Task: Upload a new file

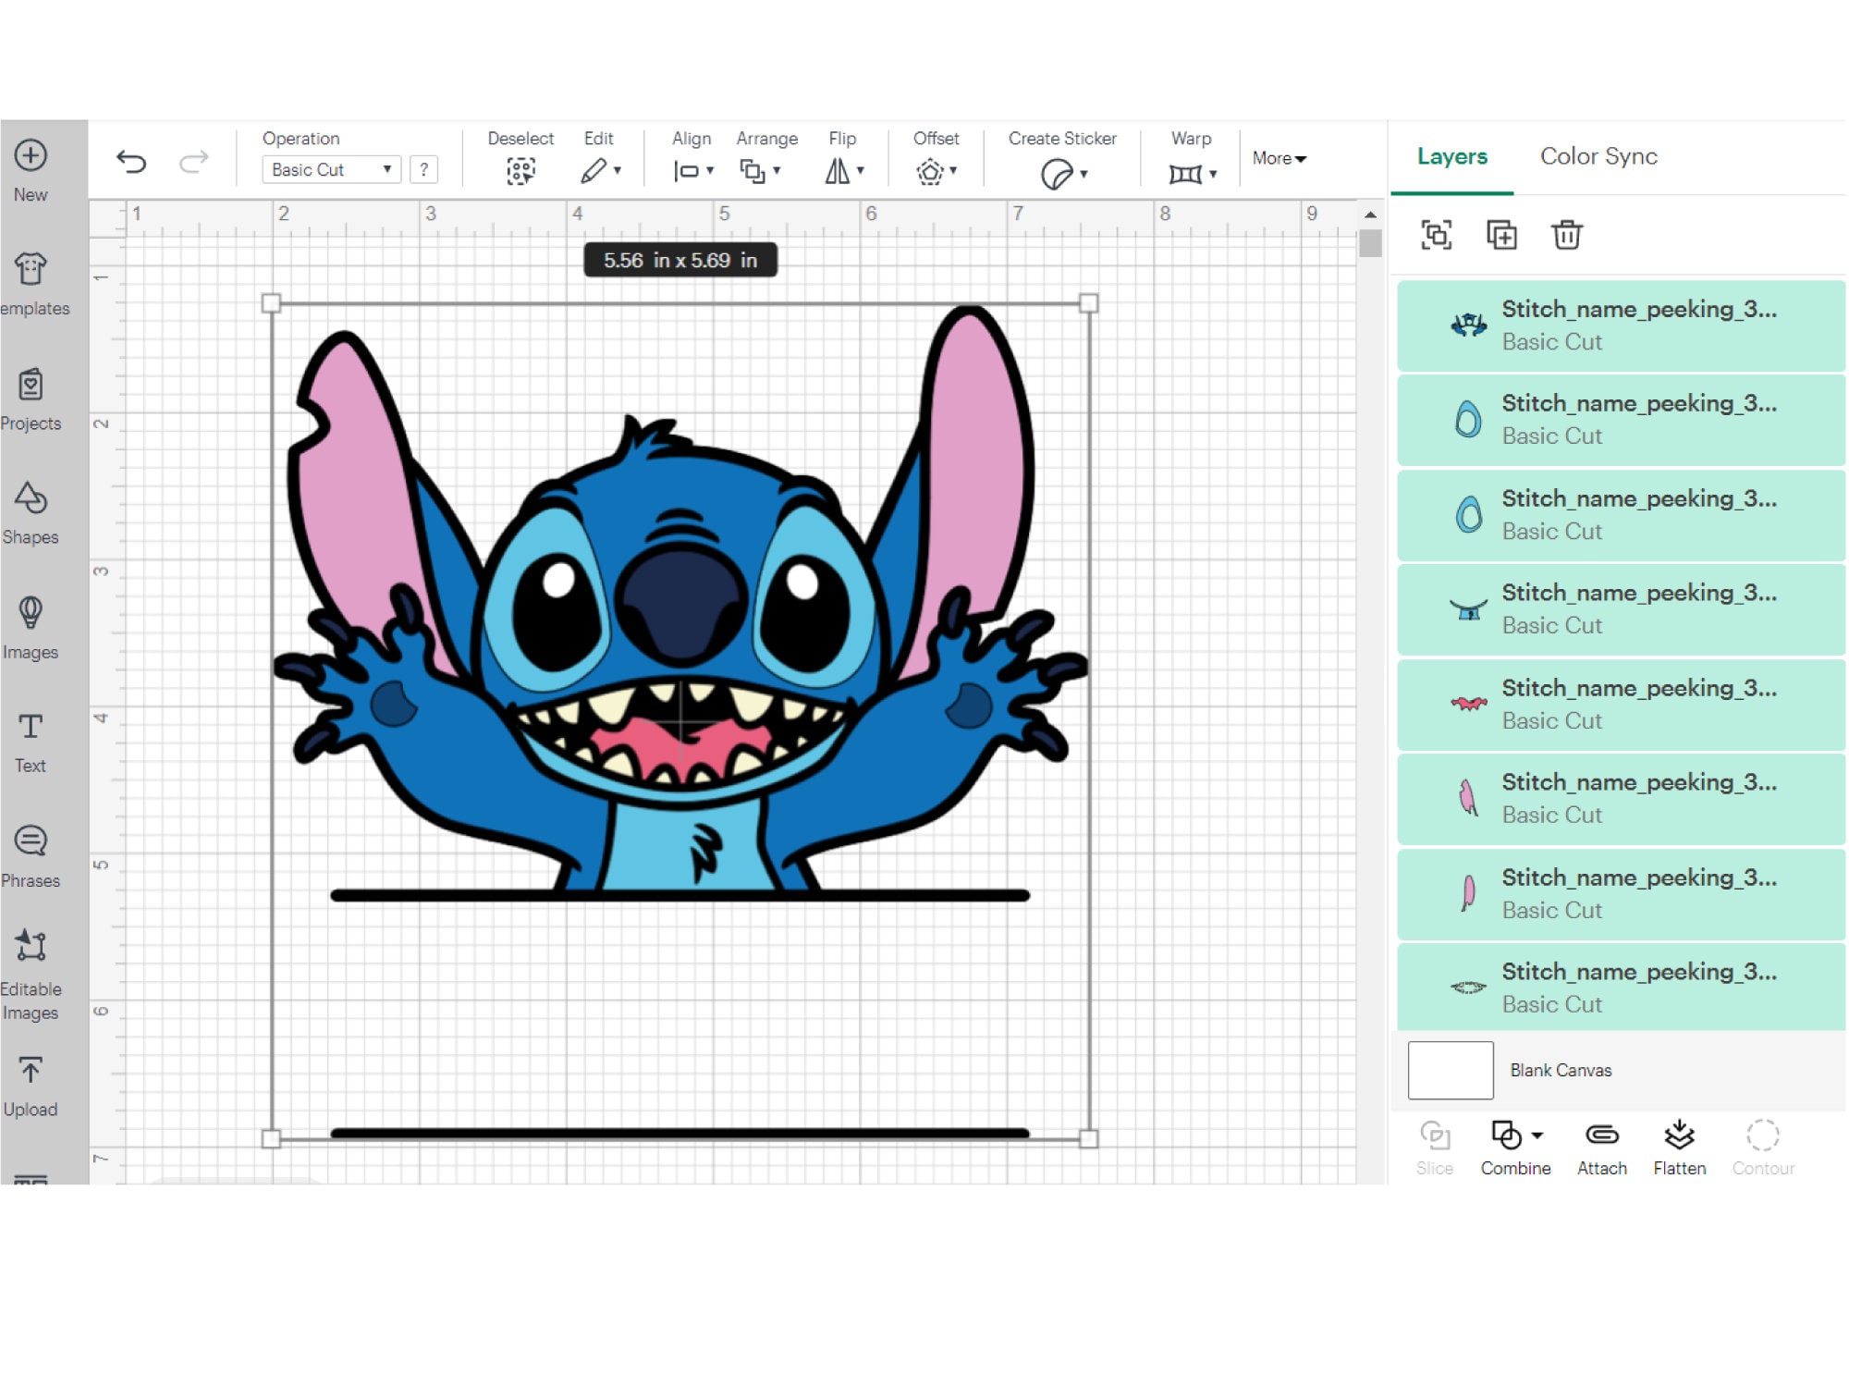Action: click(x=31, y=1082)
